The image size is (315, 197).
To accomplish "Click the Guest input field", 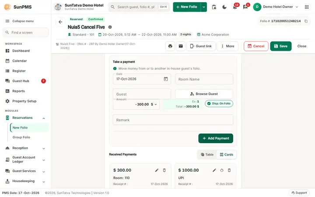I will point(142,94).
